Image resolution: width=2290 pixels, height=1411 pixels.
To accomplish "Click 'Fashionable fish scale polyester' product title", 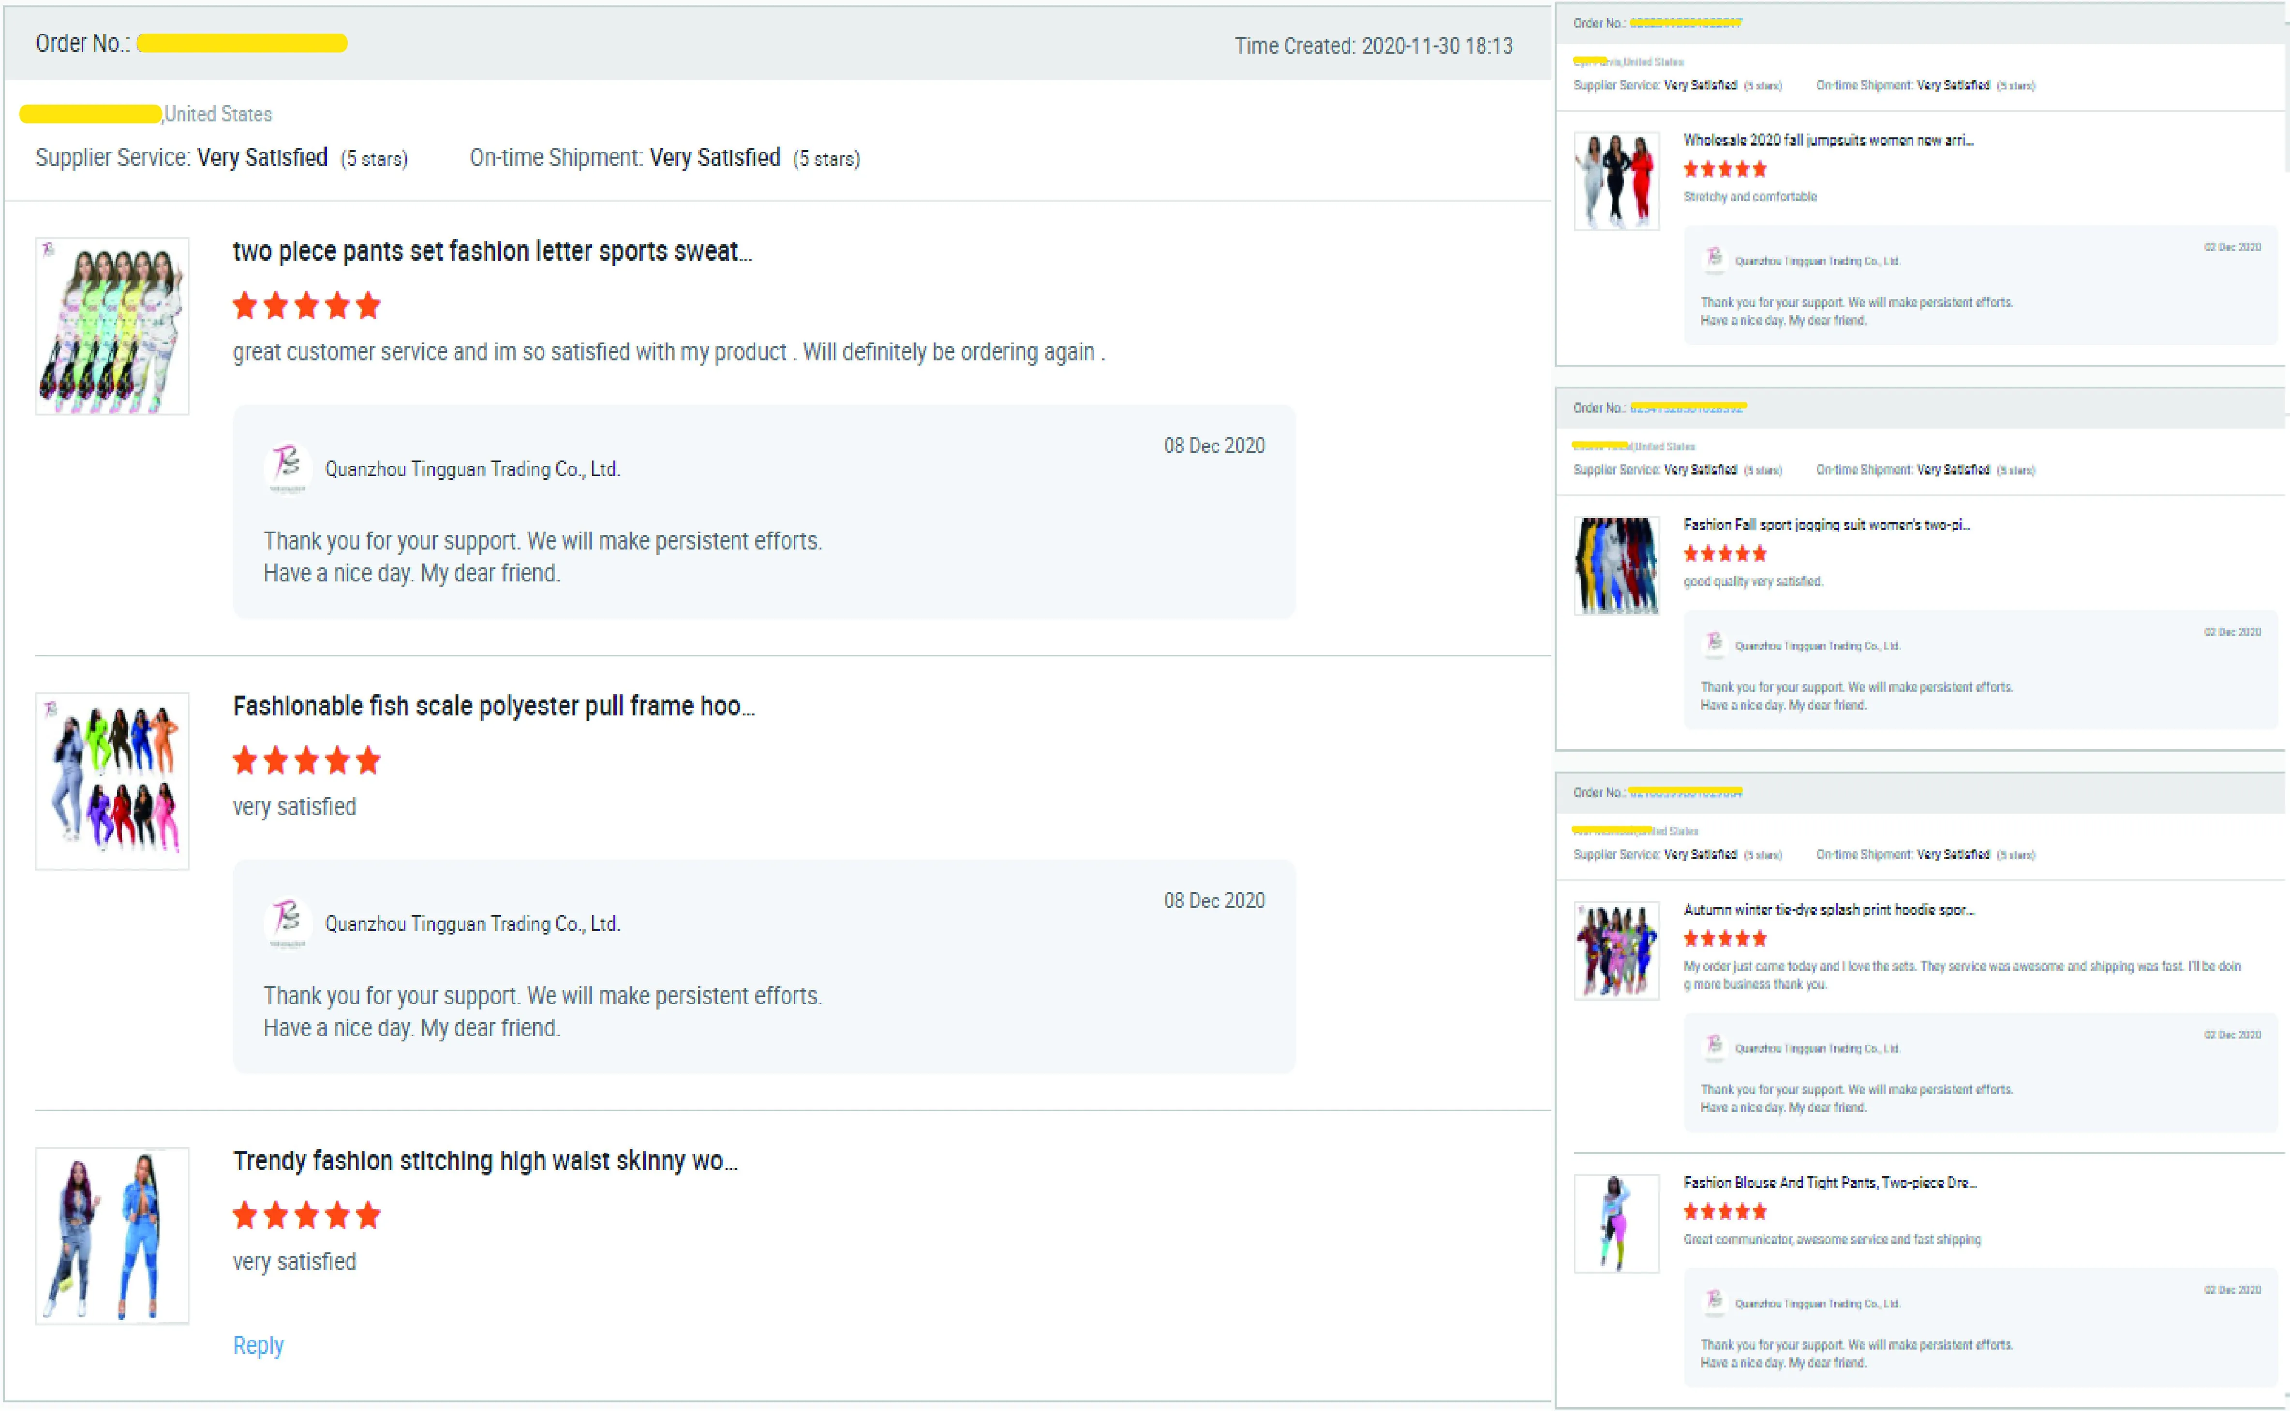I will click(493, 705).
